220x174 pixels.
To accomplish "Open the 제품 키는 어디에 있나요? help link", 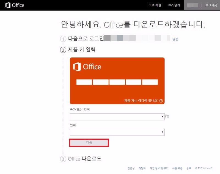I will pos(144,101).
